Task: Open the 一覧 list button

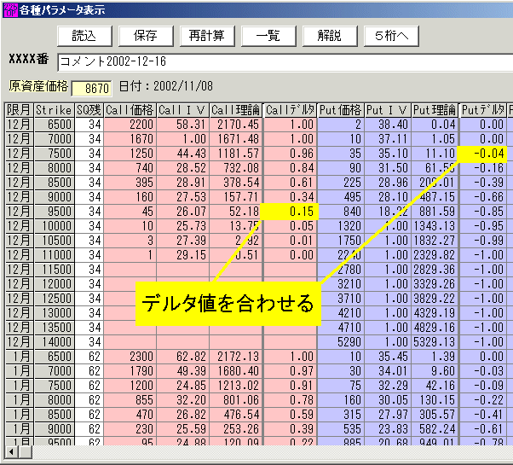Action: [268, 36]
